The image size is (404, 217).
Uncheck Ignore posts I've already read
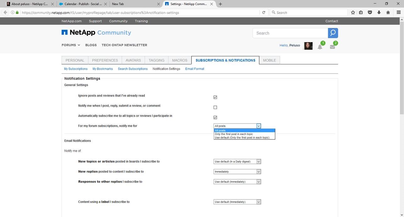click(x=215, y=97)
